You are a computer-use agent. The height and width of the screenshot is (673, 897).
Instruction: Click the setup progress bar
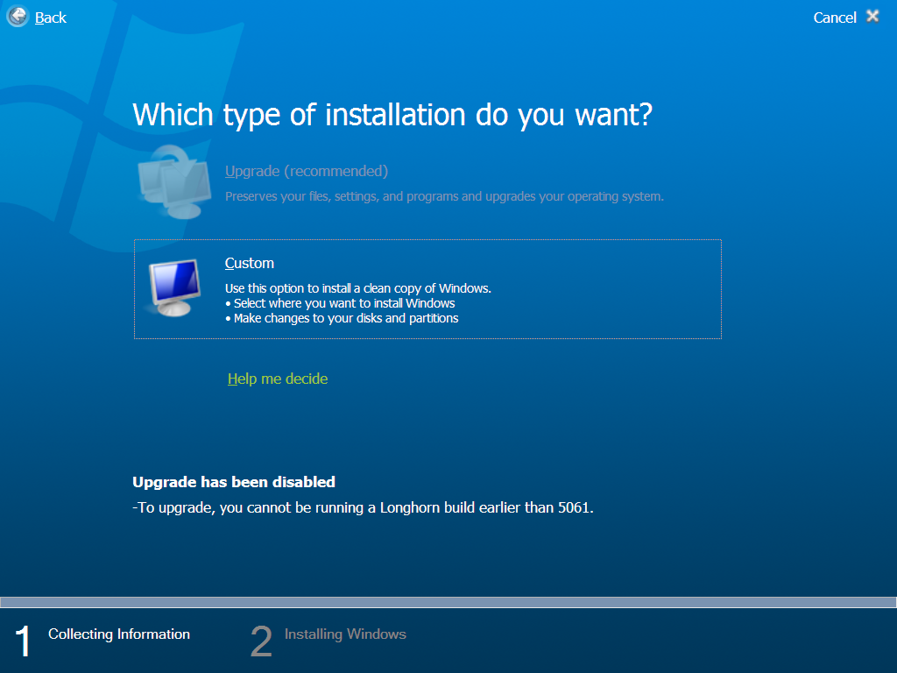point(448,602)
